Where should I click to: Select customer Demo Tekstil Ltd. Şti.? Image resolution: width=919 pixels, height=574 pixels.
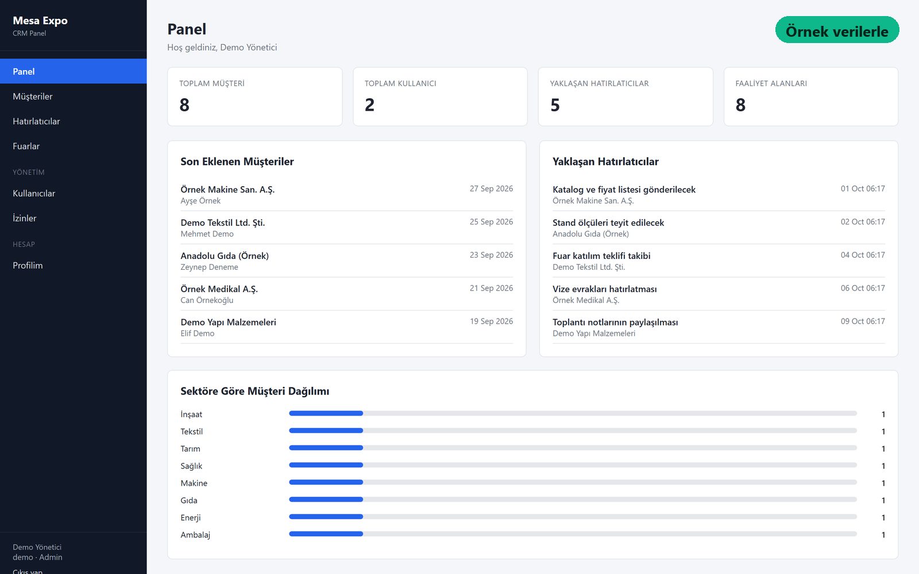tap(222, 223)
